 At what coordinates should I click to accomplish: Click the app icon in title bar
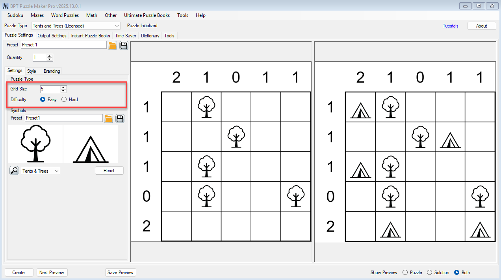pyautogui.click(x=5, y=6)
